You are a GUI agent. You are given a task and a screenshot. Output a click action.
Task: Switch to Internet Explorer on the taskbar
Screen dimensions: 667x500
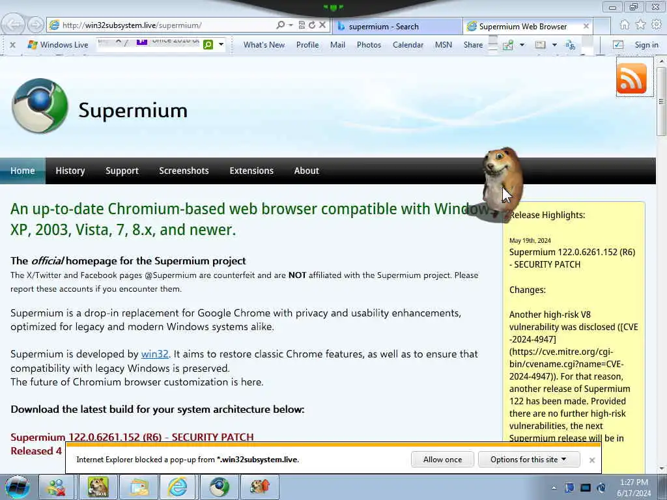coord(178,487)
